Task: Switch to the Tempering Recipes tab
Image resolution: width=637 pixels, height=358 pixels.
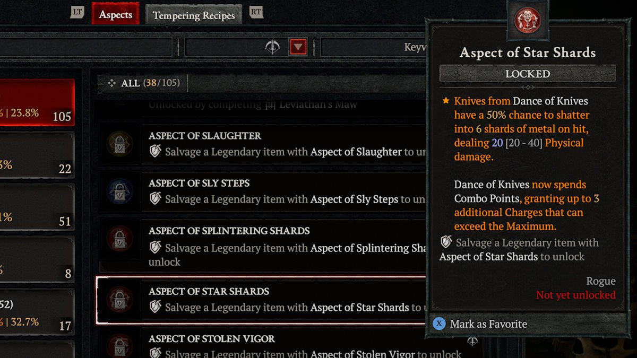Action: pyautogui.click(x=194, y=15)
